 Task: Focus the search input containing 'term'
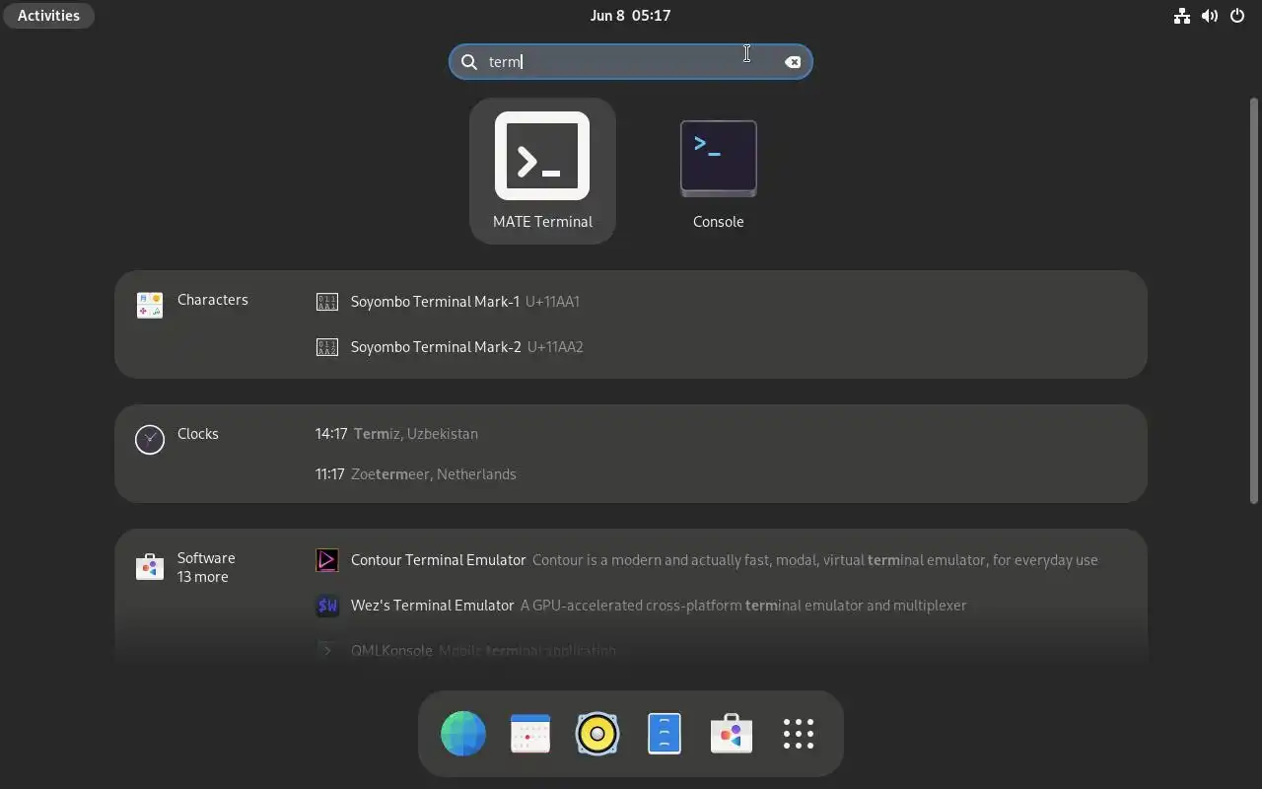click(631, 62)
